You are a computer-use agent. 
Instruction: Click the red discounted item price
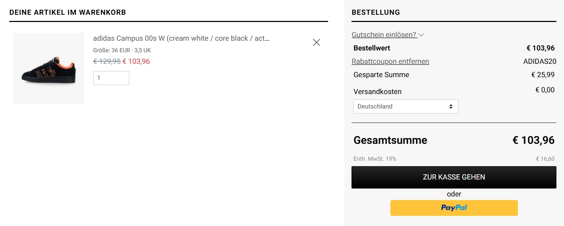136,62
